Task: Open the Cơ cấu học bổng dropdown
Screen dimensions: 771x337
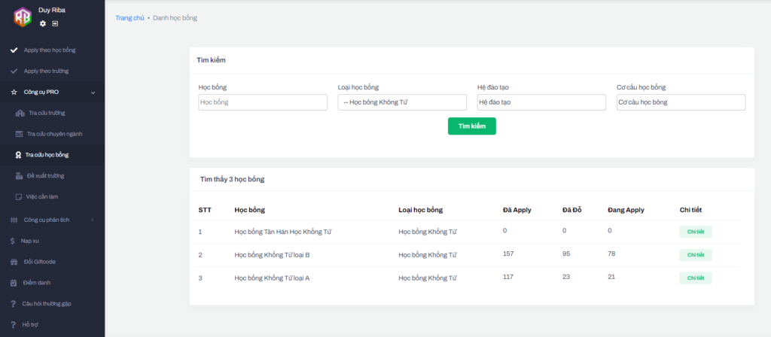Action: (681, 102)
